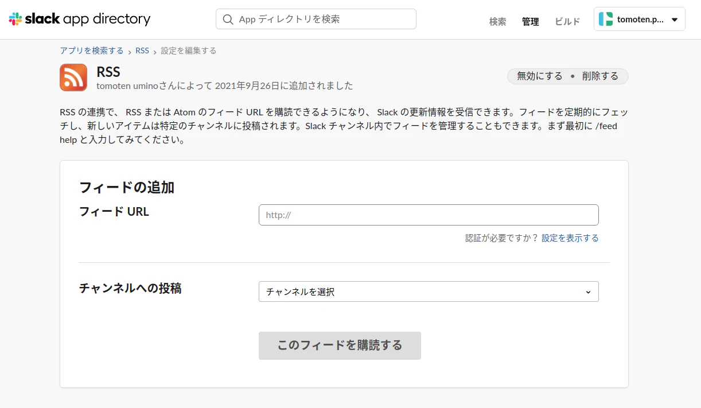Click the フィードの追加 heading

pyautogui.click(x=126, y=187)
